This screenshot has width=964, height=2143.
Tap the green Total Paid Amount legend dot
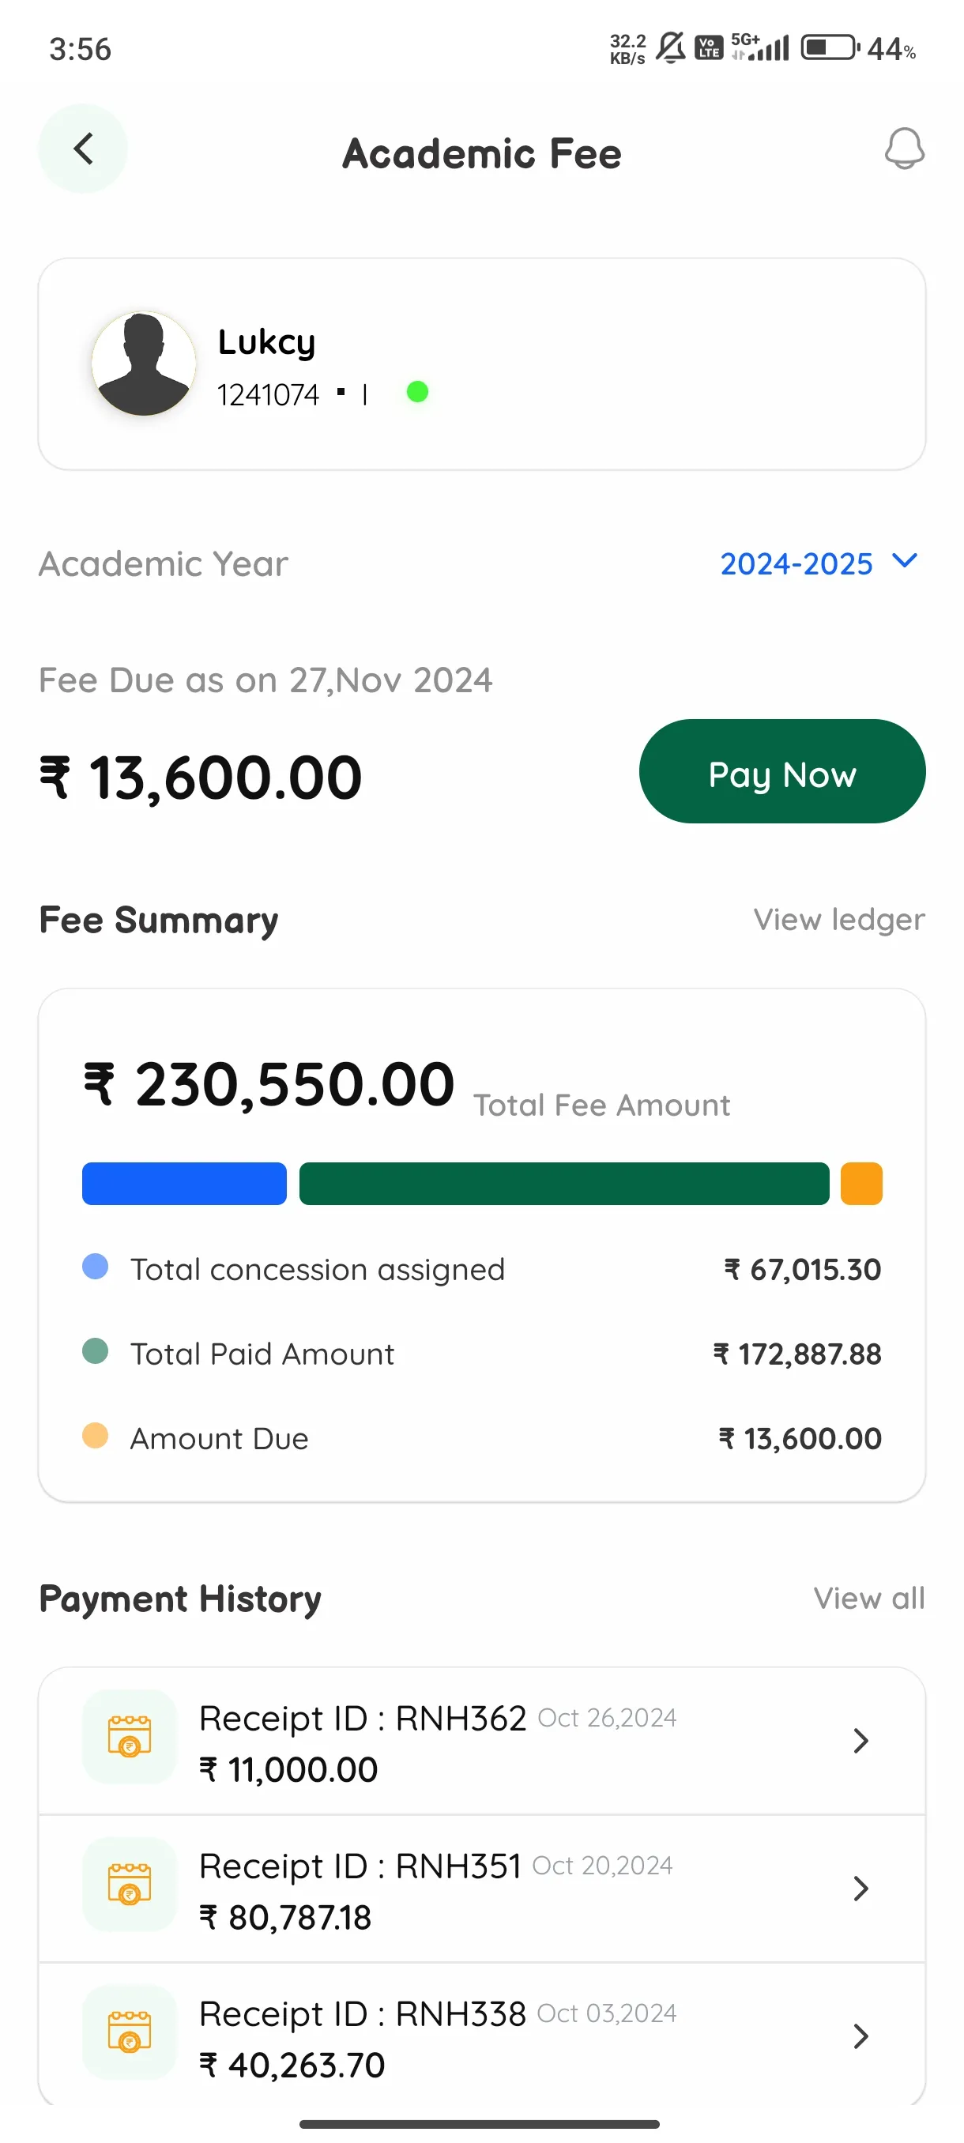point(95,1352)
